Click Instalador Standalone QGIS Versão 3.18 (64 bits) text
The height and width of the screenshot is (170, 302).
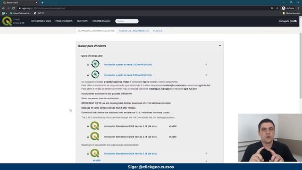(x=130, y=126)
